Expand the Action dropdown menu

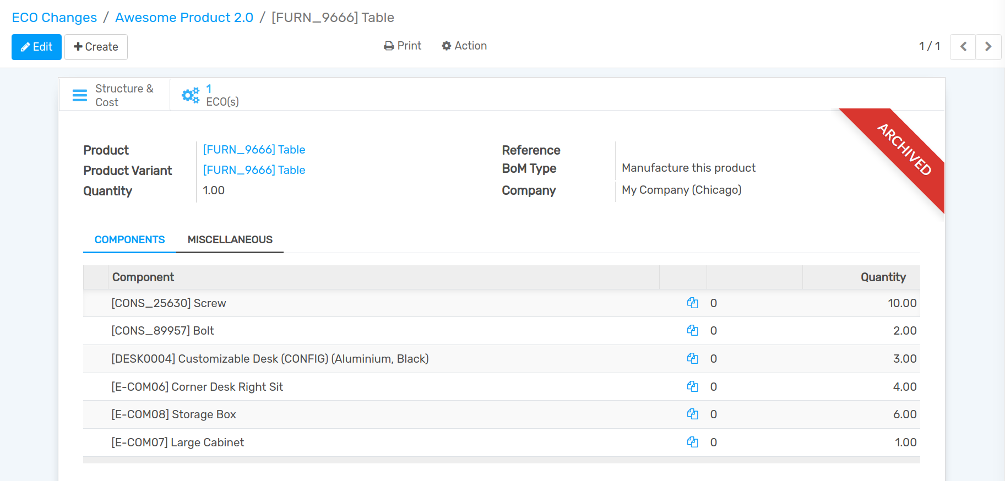pyautogui.click(x=464, y=46)
